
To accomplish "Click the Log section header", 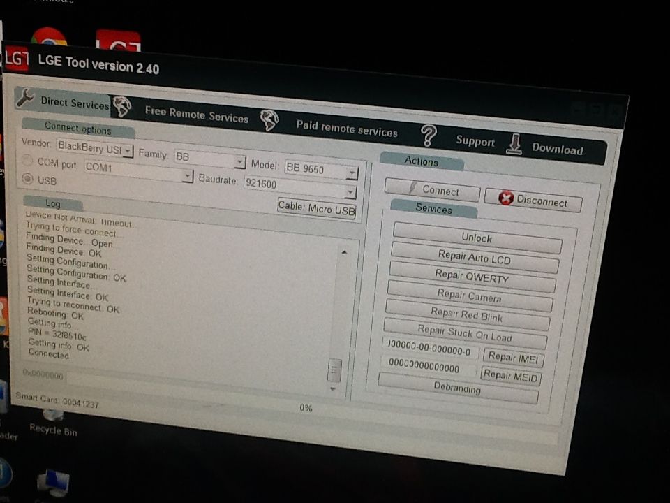I will pos(53,203).
